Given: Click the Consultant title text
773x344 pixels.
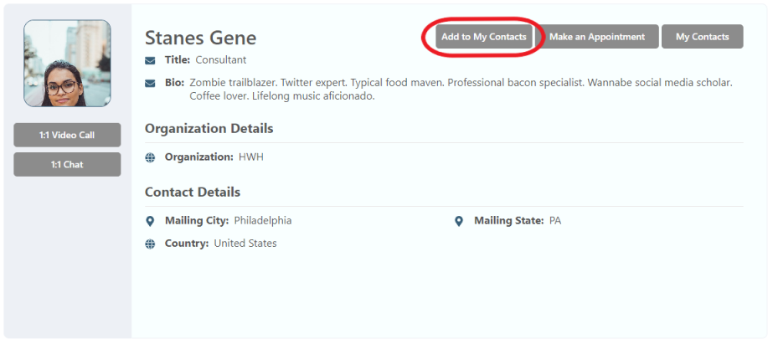Looking at the screenshot, I should [x=221, y=60].
